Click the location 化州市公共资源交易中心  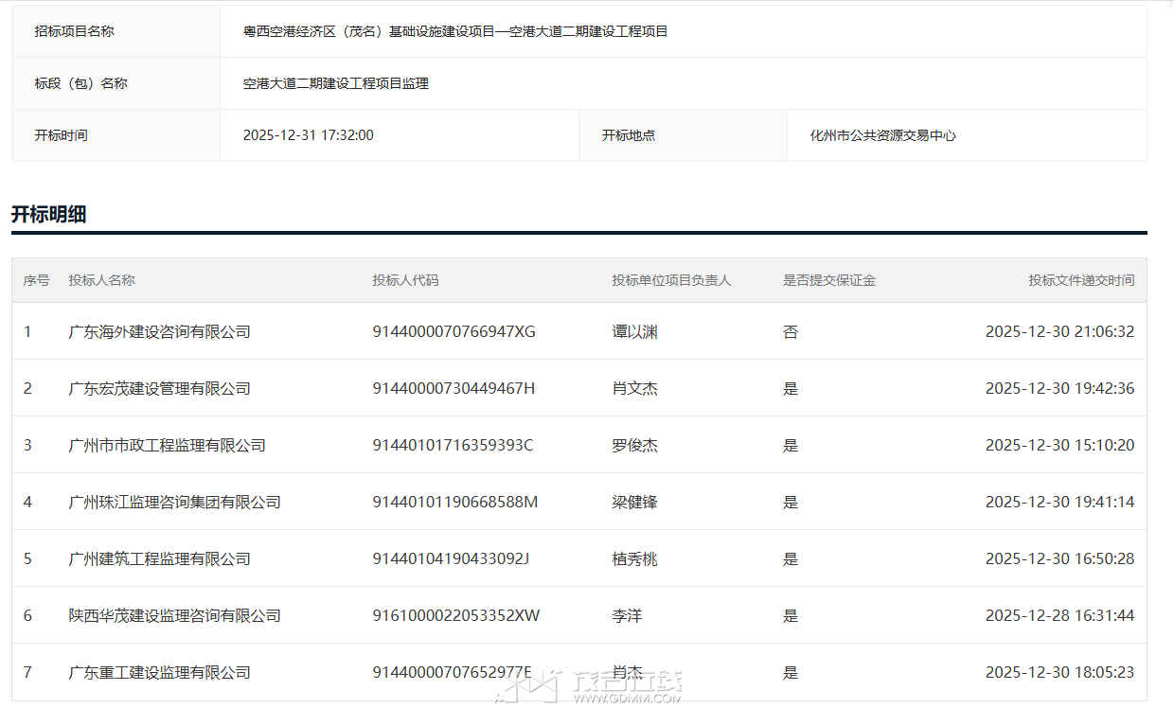coord(882,135)
